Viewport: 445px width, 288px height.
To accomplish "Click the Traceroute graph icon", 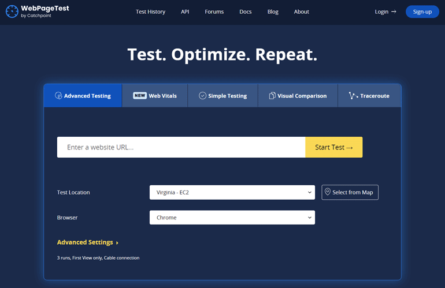I will coord(353,96).
